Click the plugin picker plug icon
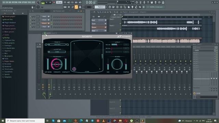The width and height of the screenshot is (219, 123). [132, 7]
